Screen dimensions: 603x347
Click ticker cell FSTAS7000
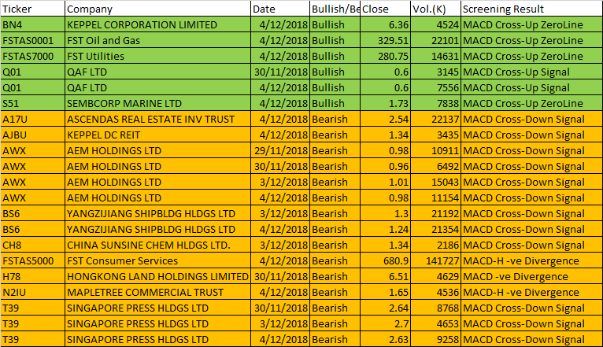(x=33, y=56)
